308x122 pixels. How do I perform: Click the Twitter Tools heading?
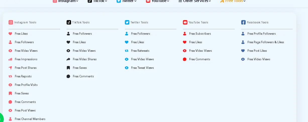click(x=139, y=22)
